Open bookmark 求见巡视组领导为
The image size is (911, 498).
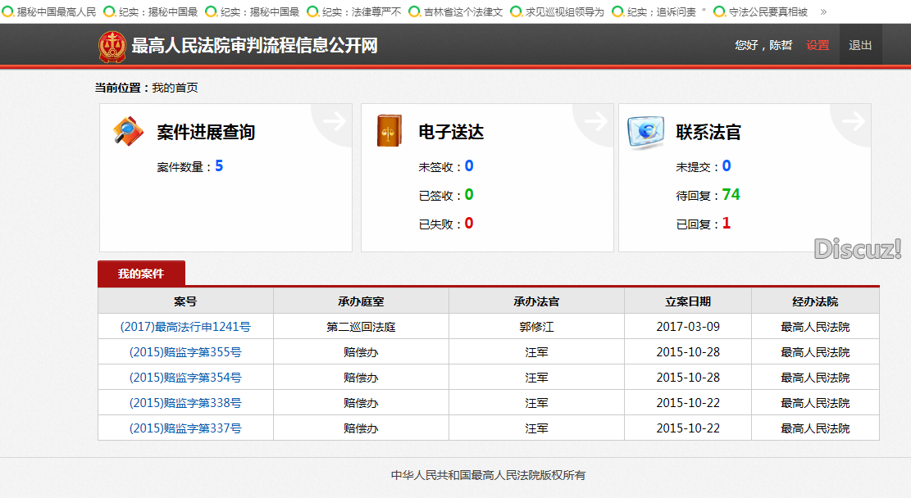558,11
